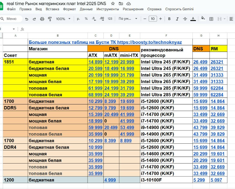The height and width of the screenshot is (189, 235).
Task: Open the font family dropdown 'По ум...'
Action: pyautogui.click(x=128, y=19)
